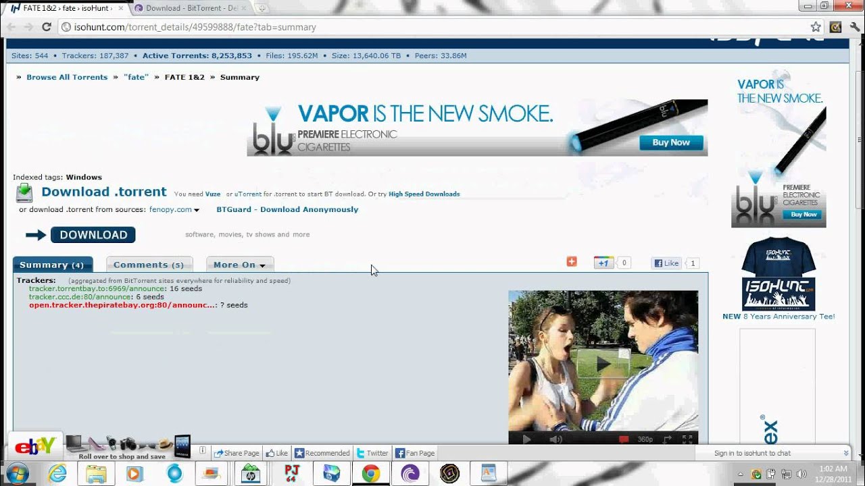Open the eBay toolbar logo
Screen dimensions: 865x486
pos(35,446)
